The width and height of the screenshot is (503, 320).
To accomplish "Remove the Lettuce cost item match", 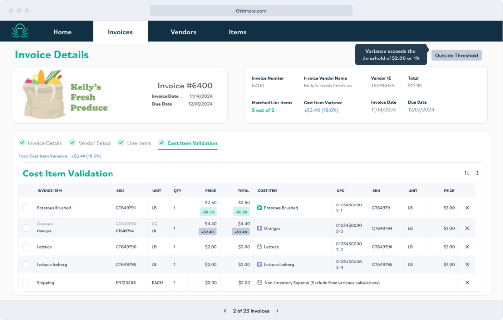I will (467, 247).
